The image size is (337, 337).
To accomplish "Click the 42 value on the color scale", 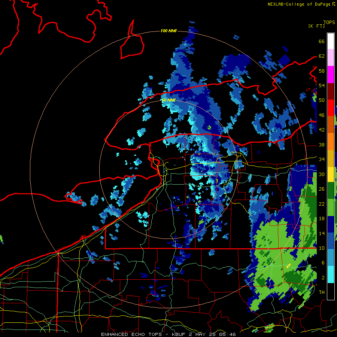I will (x=322, y=130).
